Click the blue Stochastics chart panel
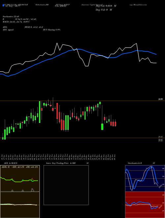This screenshot has height=218, width=165. coord(145,178)
